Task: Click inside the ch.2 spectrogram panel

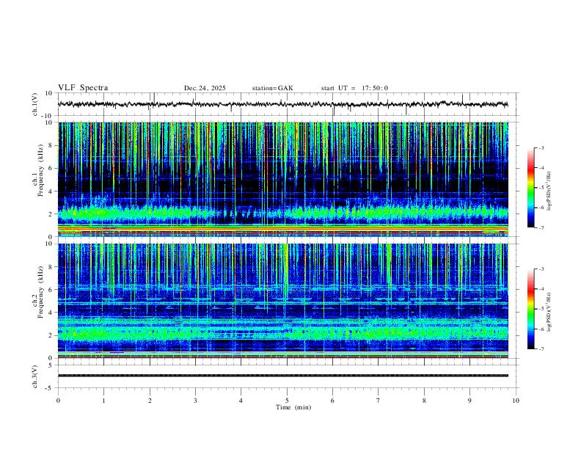Action: (x=283, y=301)
